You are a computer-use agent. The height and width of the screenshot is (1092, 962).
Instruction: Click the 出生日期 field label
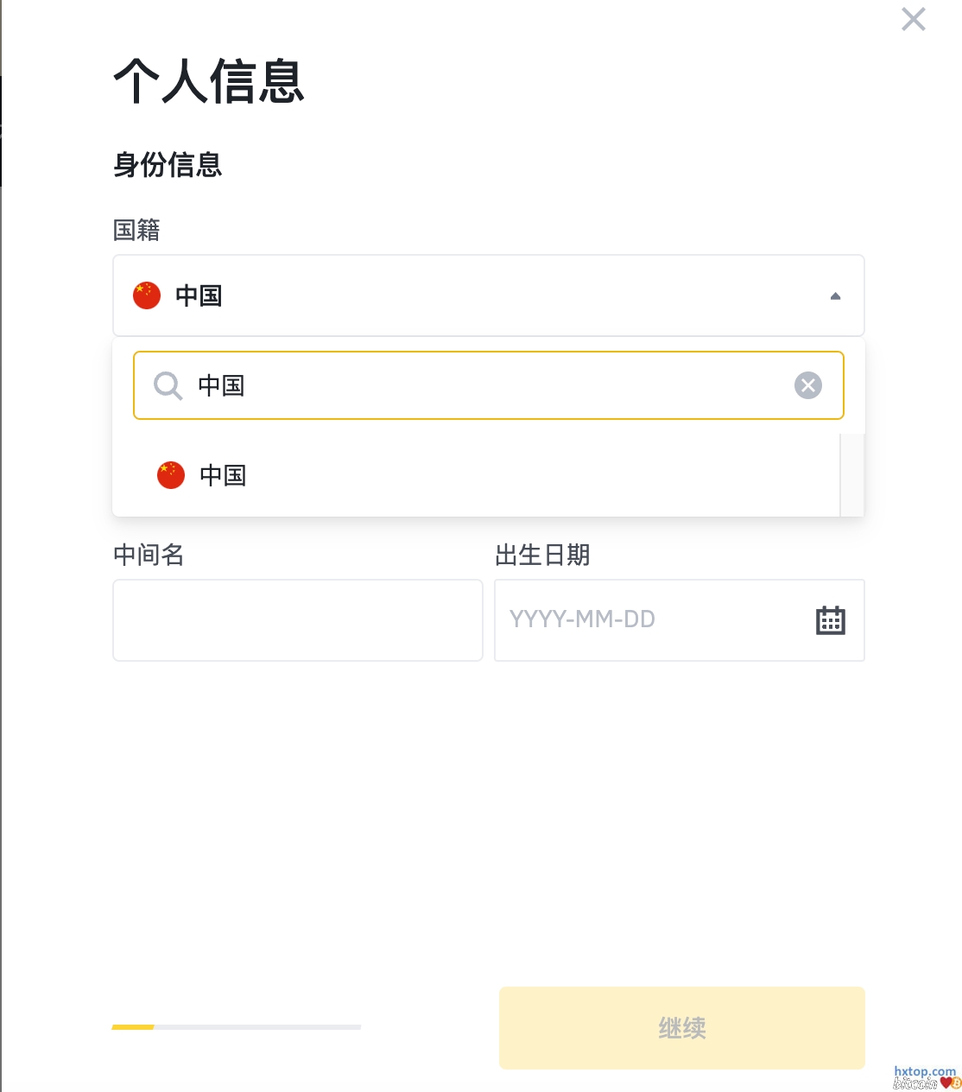coord(542,555)
